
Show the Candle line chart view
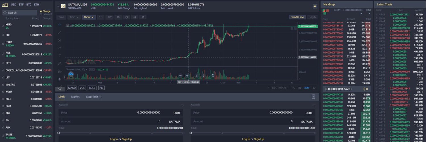point(297,17)
